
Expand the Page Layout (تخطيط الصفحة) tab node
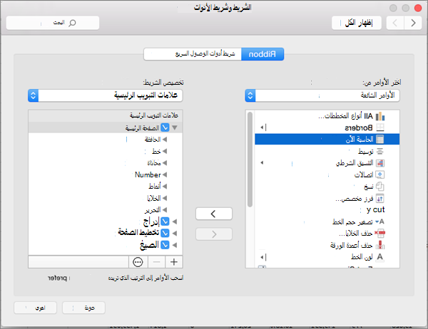click(x=175, y=233)
